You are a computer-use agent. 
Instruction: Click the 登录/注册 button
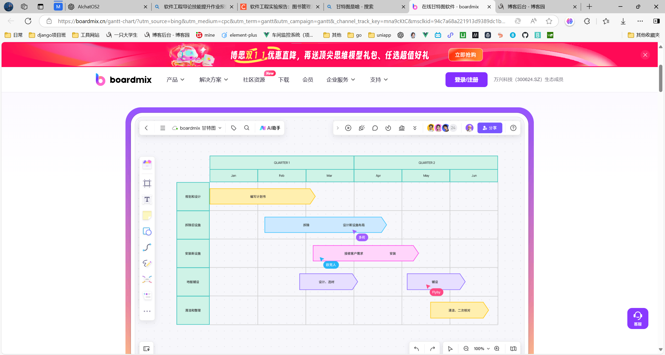[x=466, y=80]
